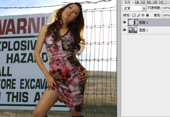Click the 图层 1 layer thumbnail
Image resolution: width=170 pixels, height=117 pixels.
[x=133, y=30]
